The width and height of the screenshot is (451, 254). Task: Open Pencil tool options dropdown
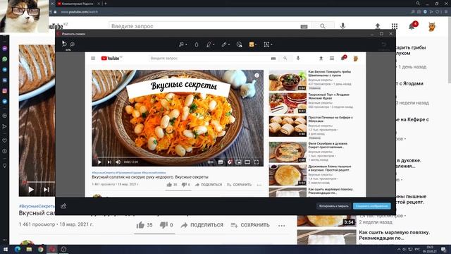coord(229,44)
